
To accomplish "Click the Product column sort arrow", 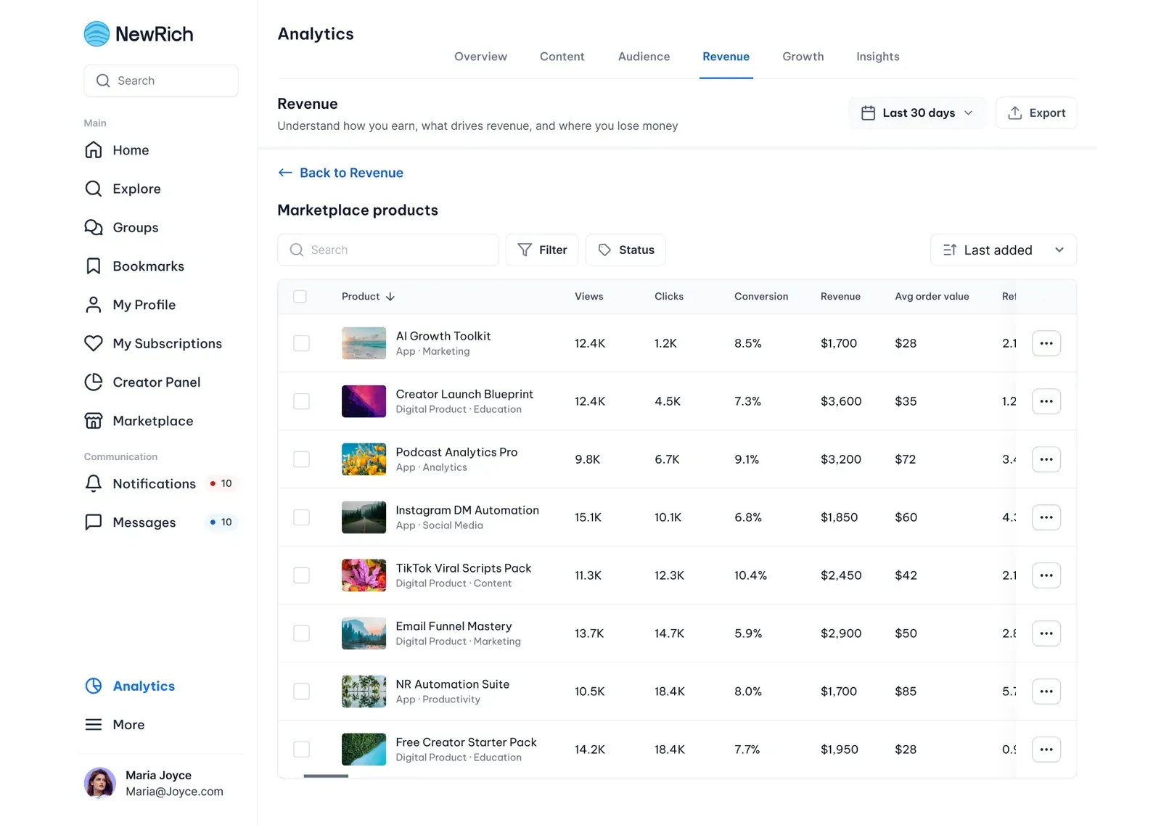I will (x=390, y=297).
